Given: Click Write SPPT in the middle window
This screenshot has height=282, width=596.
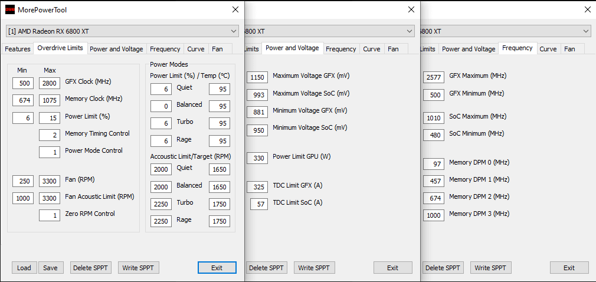Looking at the screenshot, I should point(315,268).
